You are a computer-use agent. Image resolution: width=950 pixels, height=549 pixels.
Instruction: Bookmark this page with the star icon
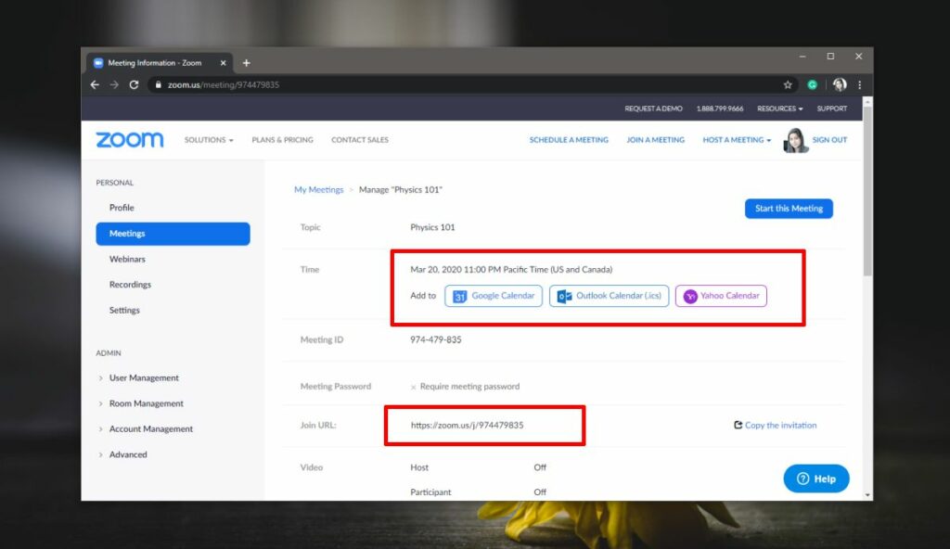(x=790, y=83)
